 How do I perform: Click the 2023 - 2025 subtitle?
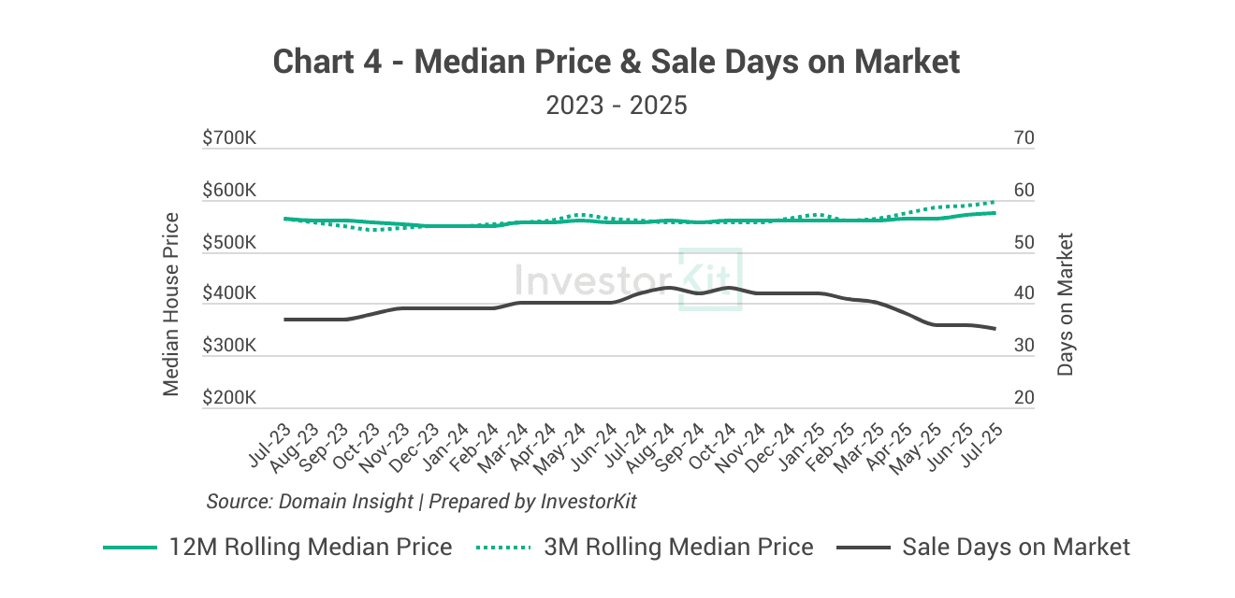coord(617,105)
